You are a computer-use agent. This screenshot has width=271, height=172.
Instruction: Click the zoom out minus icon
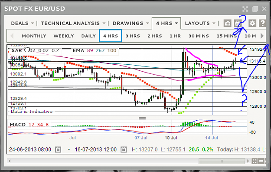click(261, 161)
